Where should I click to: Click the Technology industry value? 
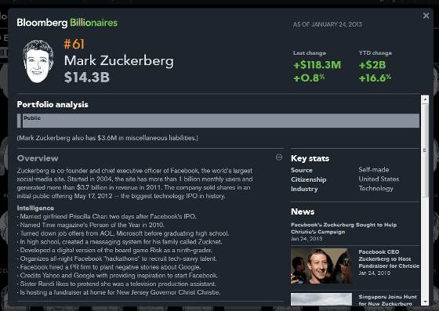pyautogui.click(x=376, y=189)
